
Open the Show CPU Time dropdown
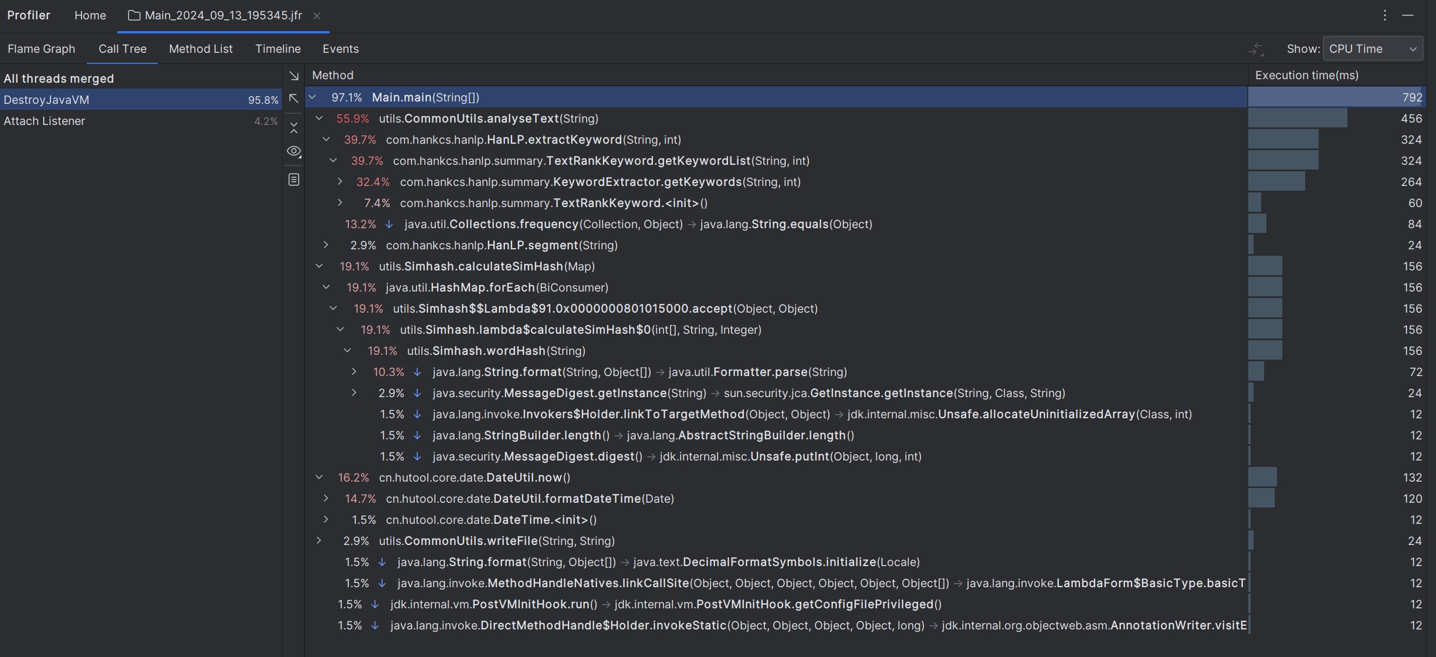click(1373, 49)
